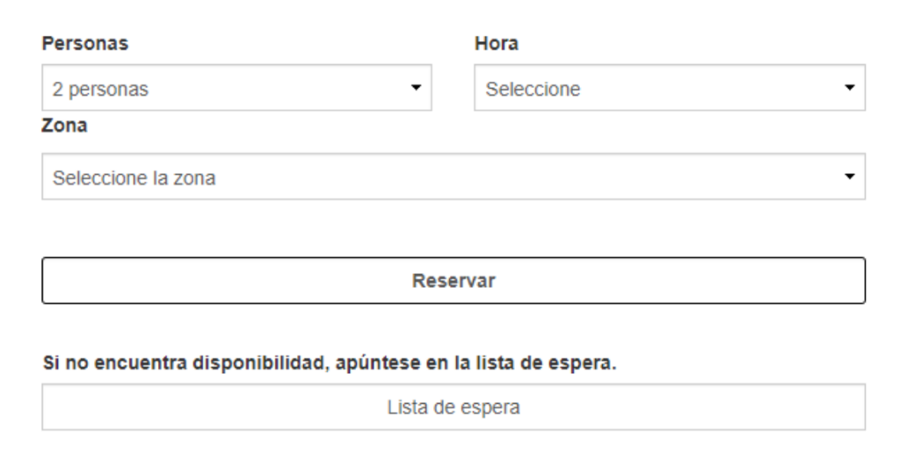Click the Lista de espera button
This screenshot has width=900, height=461.
coord(453,407)
